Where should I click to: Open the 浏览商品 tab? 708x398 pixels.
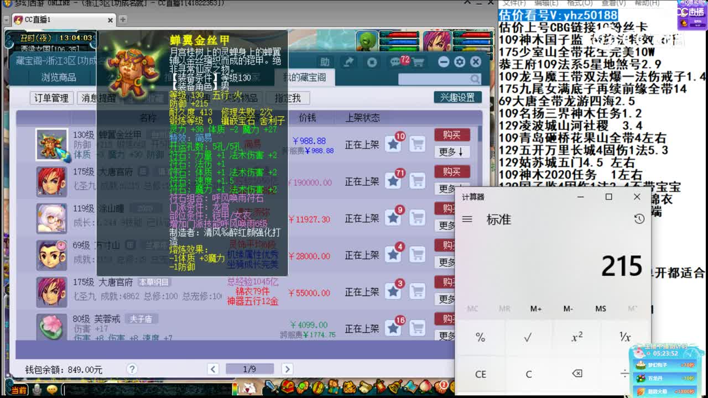click(59, 77)
